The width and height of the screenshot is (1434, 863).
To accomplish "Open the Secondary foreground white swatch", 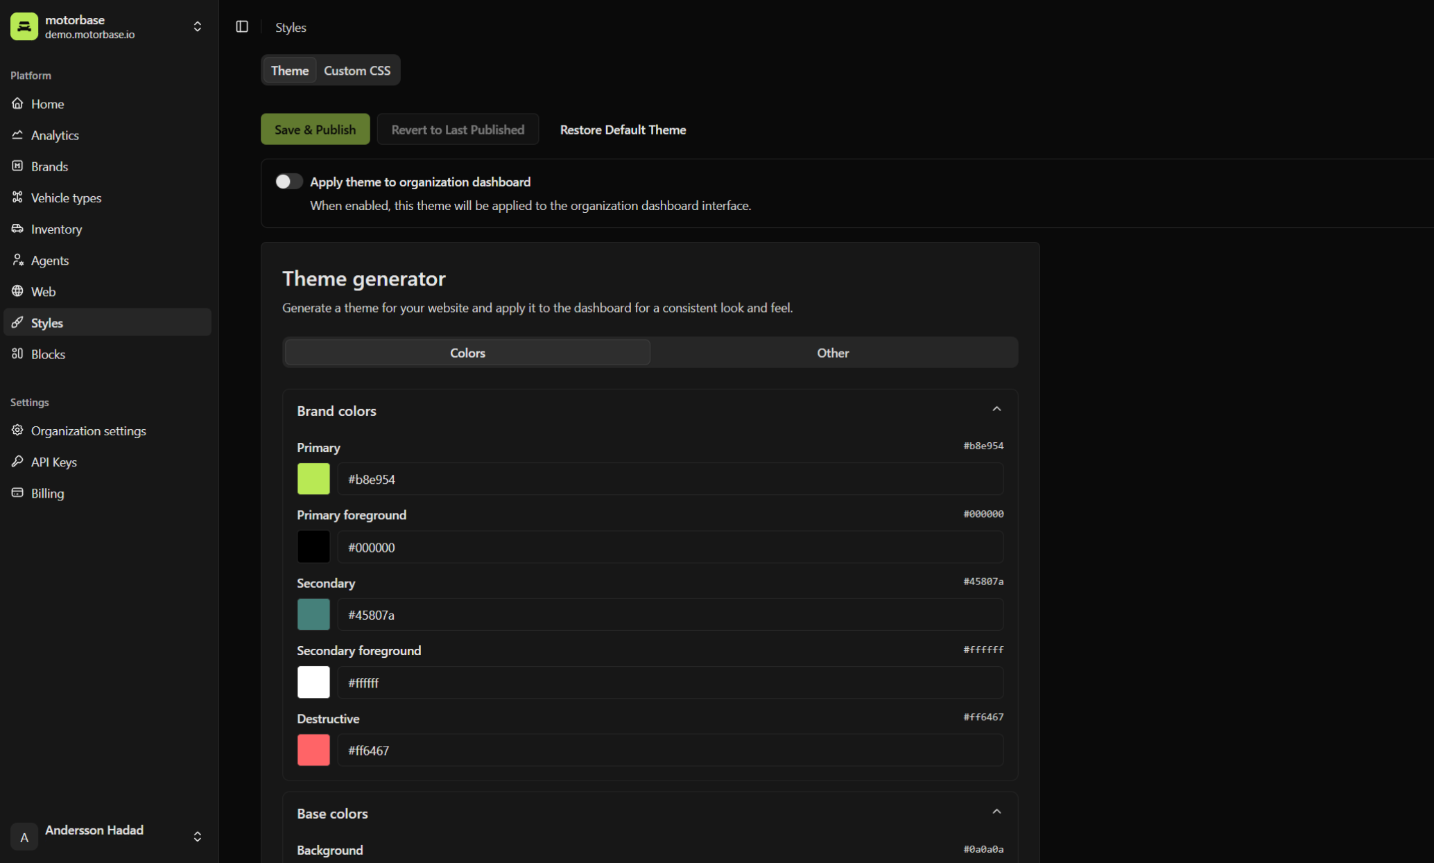I will (313, 682).
